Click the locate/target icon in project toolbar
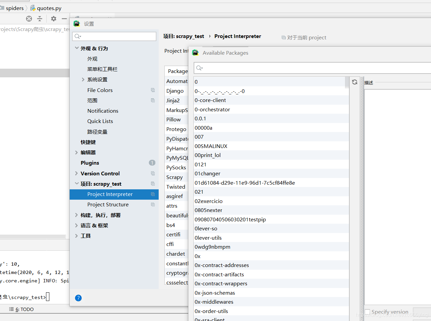The width and height of the screenshot is (431, 321). click(x=29, y=19)
